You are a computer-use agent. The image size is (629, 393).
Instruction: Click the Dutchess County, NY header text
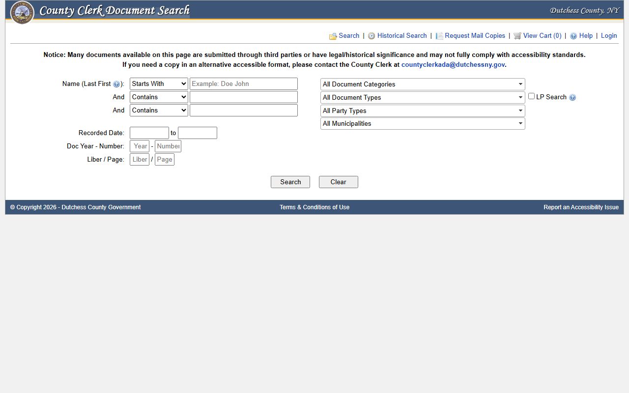tap(585, 10)
